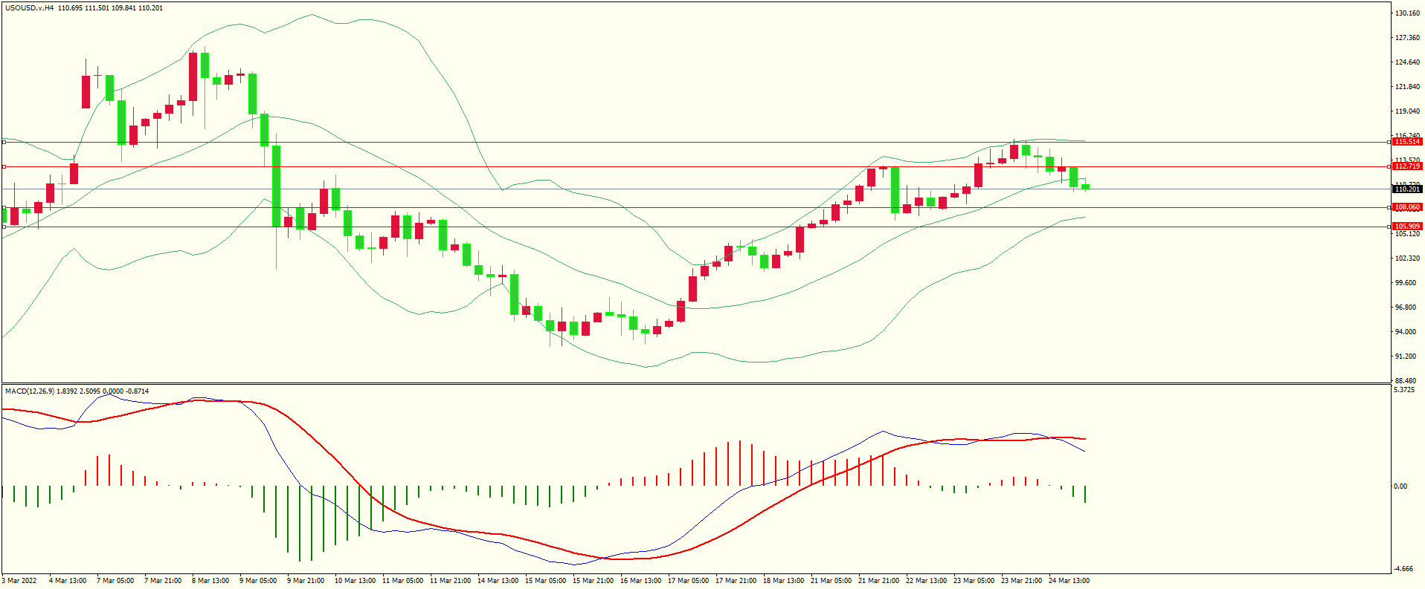Click the 9 Mar 05:00 time label
1425x589 pixels.
[258, 581]
